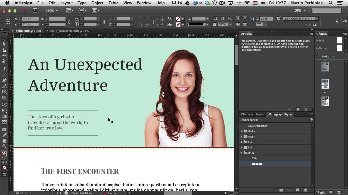The width and height of the screenshot is (348, 195).
Task: Toggle the auto-fit frame option icon
Action: [x=252, y=19]
